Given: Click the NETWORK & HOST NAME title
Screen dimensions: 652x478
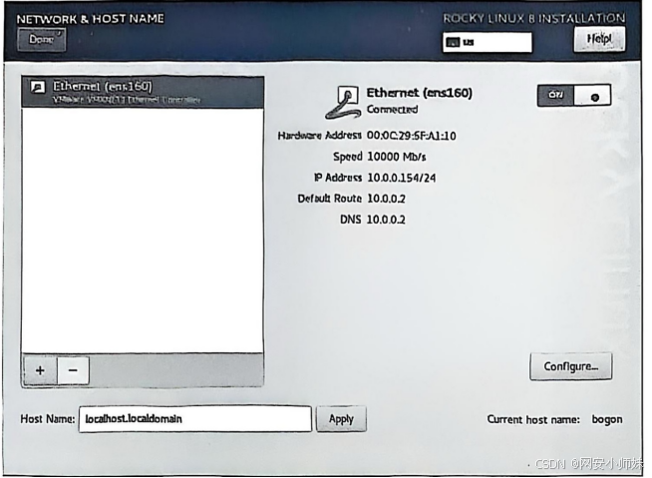Looking at the screenshot, I should click(x=91, y=19).
